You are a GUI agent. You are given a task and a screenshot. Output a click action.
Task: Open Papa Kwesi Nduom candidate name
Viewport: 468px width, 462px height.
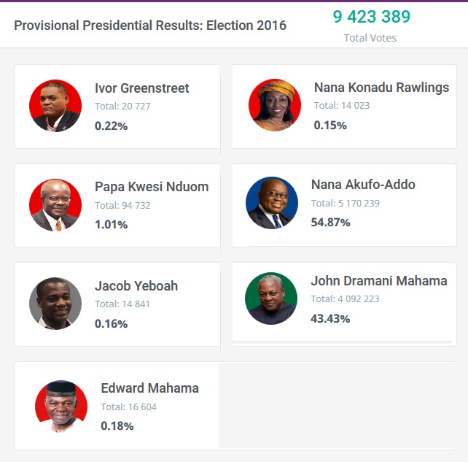[x=152, y=187]
